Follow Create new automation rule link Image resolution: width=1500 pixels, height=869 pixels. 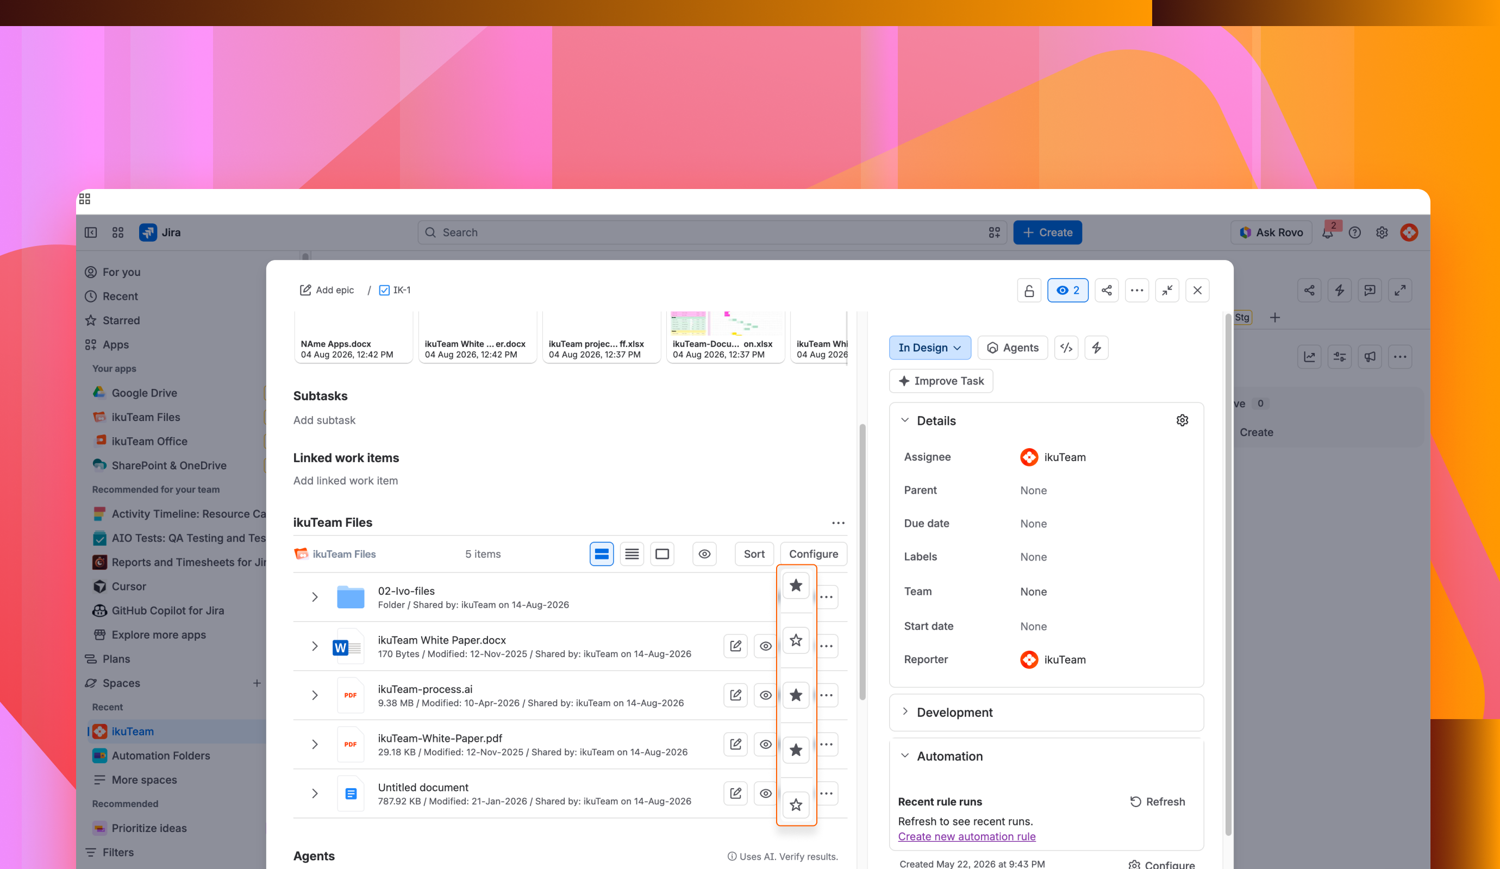coord(967,837)
